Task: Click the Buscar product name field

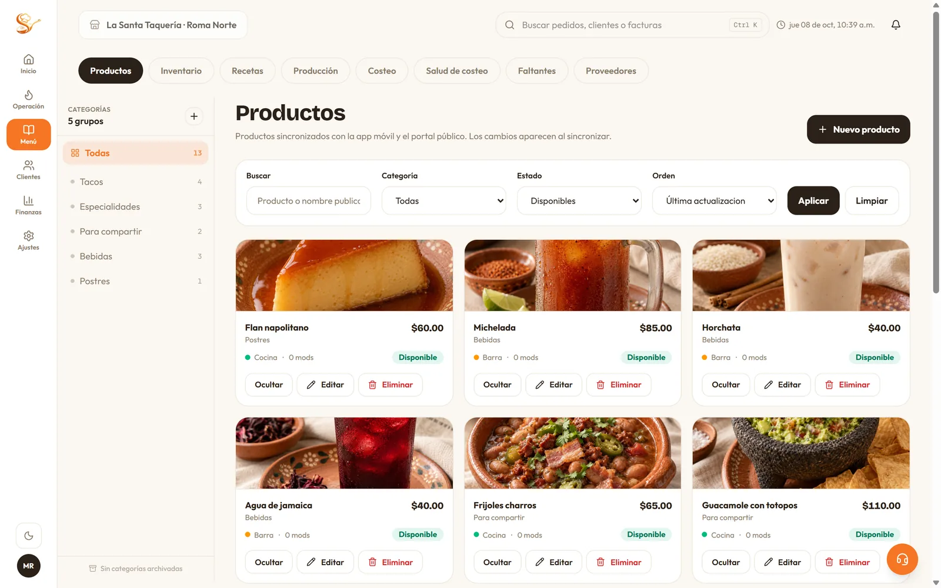Action: [x=309, y=201]
